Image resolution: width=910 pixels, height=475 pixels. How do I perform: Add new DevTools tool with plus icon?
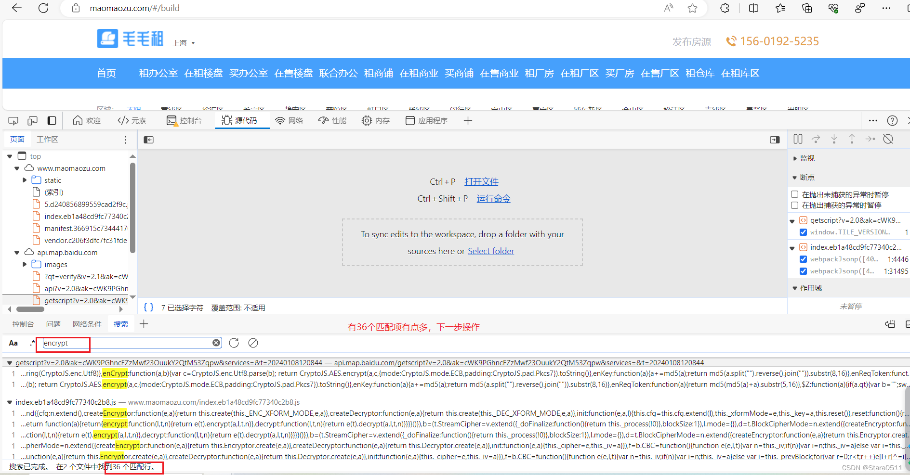pos(468,120)
